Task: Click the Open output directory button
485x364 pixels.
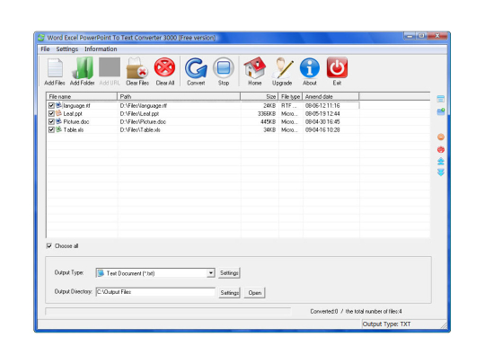Action: pyautogui.click(x=254, y=293)
